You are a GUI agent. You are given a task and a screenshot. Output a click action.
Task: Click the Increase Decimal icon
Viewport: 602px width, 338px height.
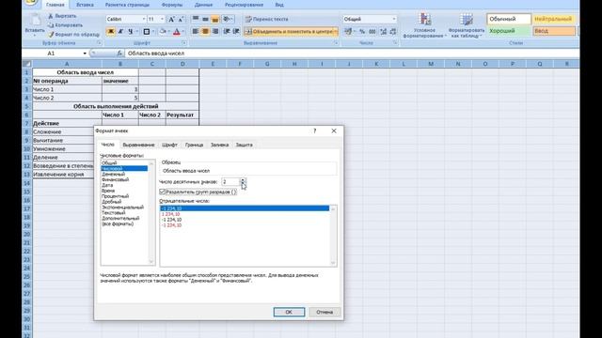pyautogui.click(x=383, y=31)
